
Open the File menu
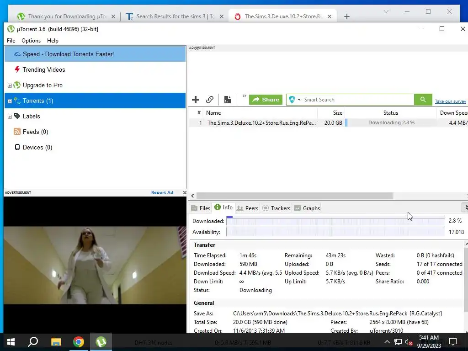click(x=11, y=41)
